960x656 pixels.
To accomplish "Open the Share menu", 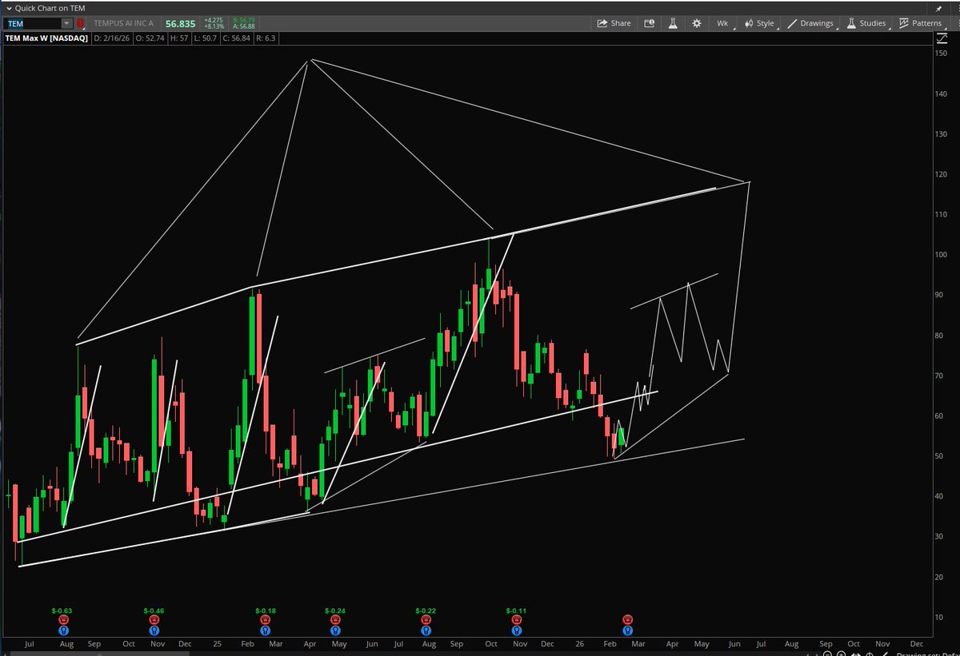I will click(614, 23).
